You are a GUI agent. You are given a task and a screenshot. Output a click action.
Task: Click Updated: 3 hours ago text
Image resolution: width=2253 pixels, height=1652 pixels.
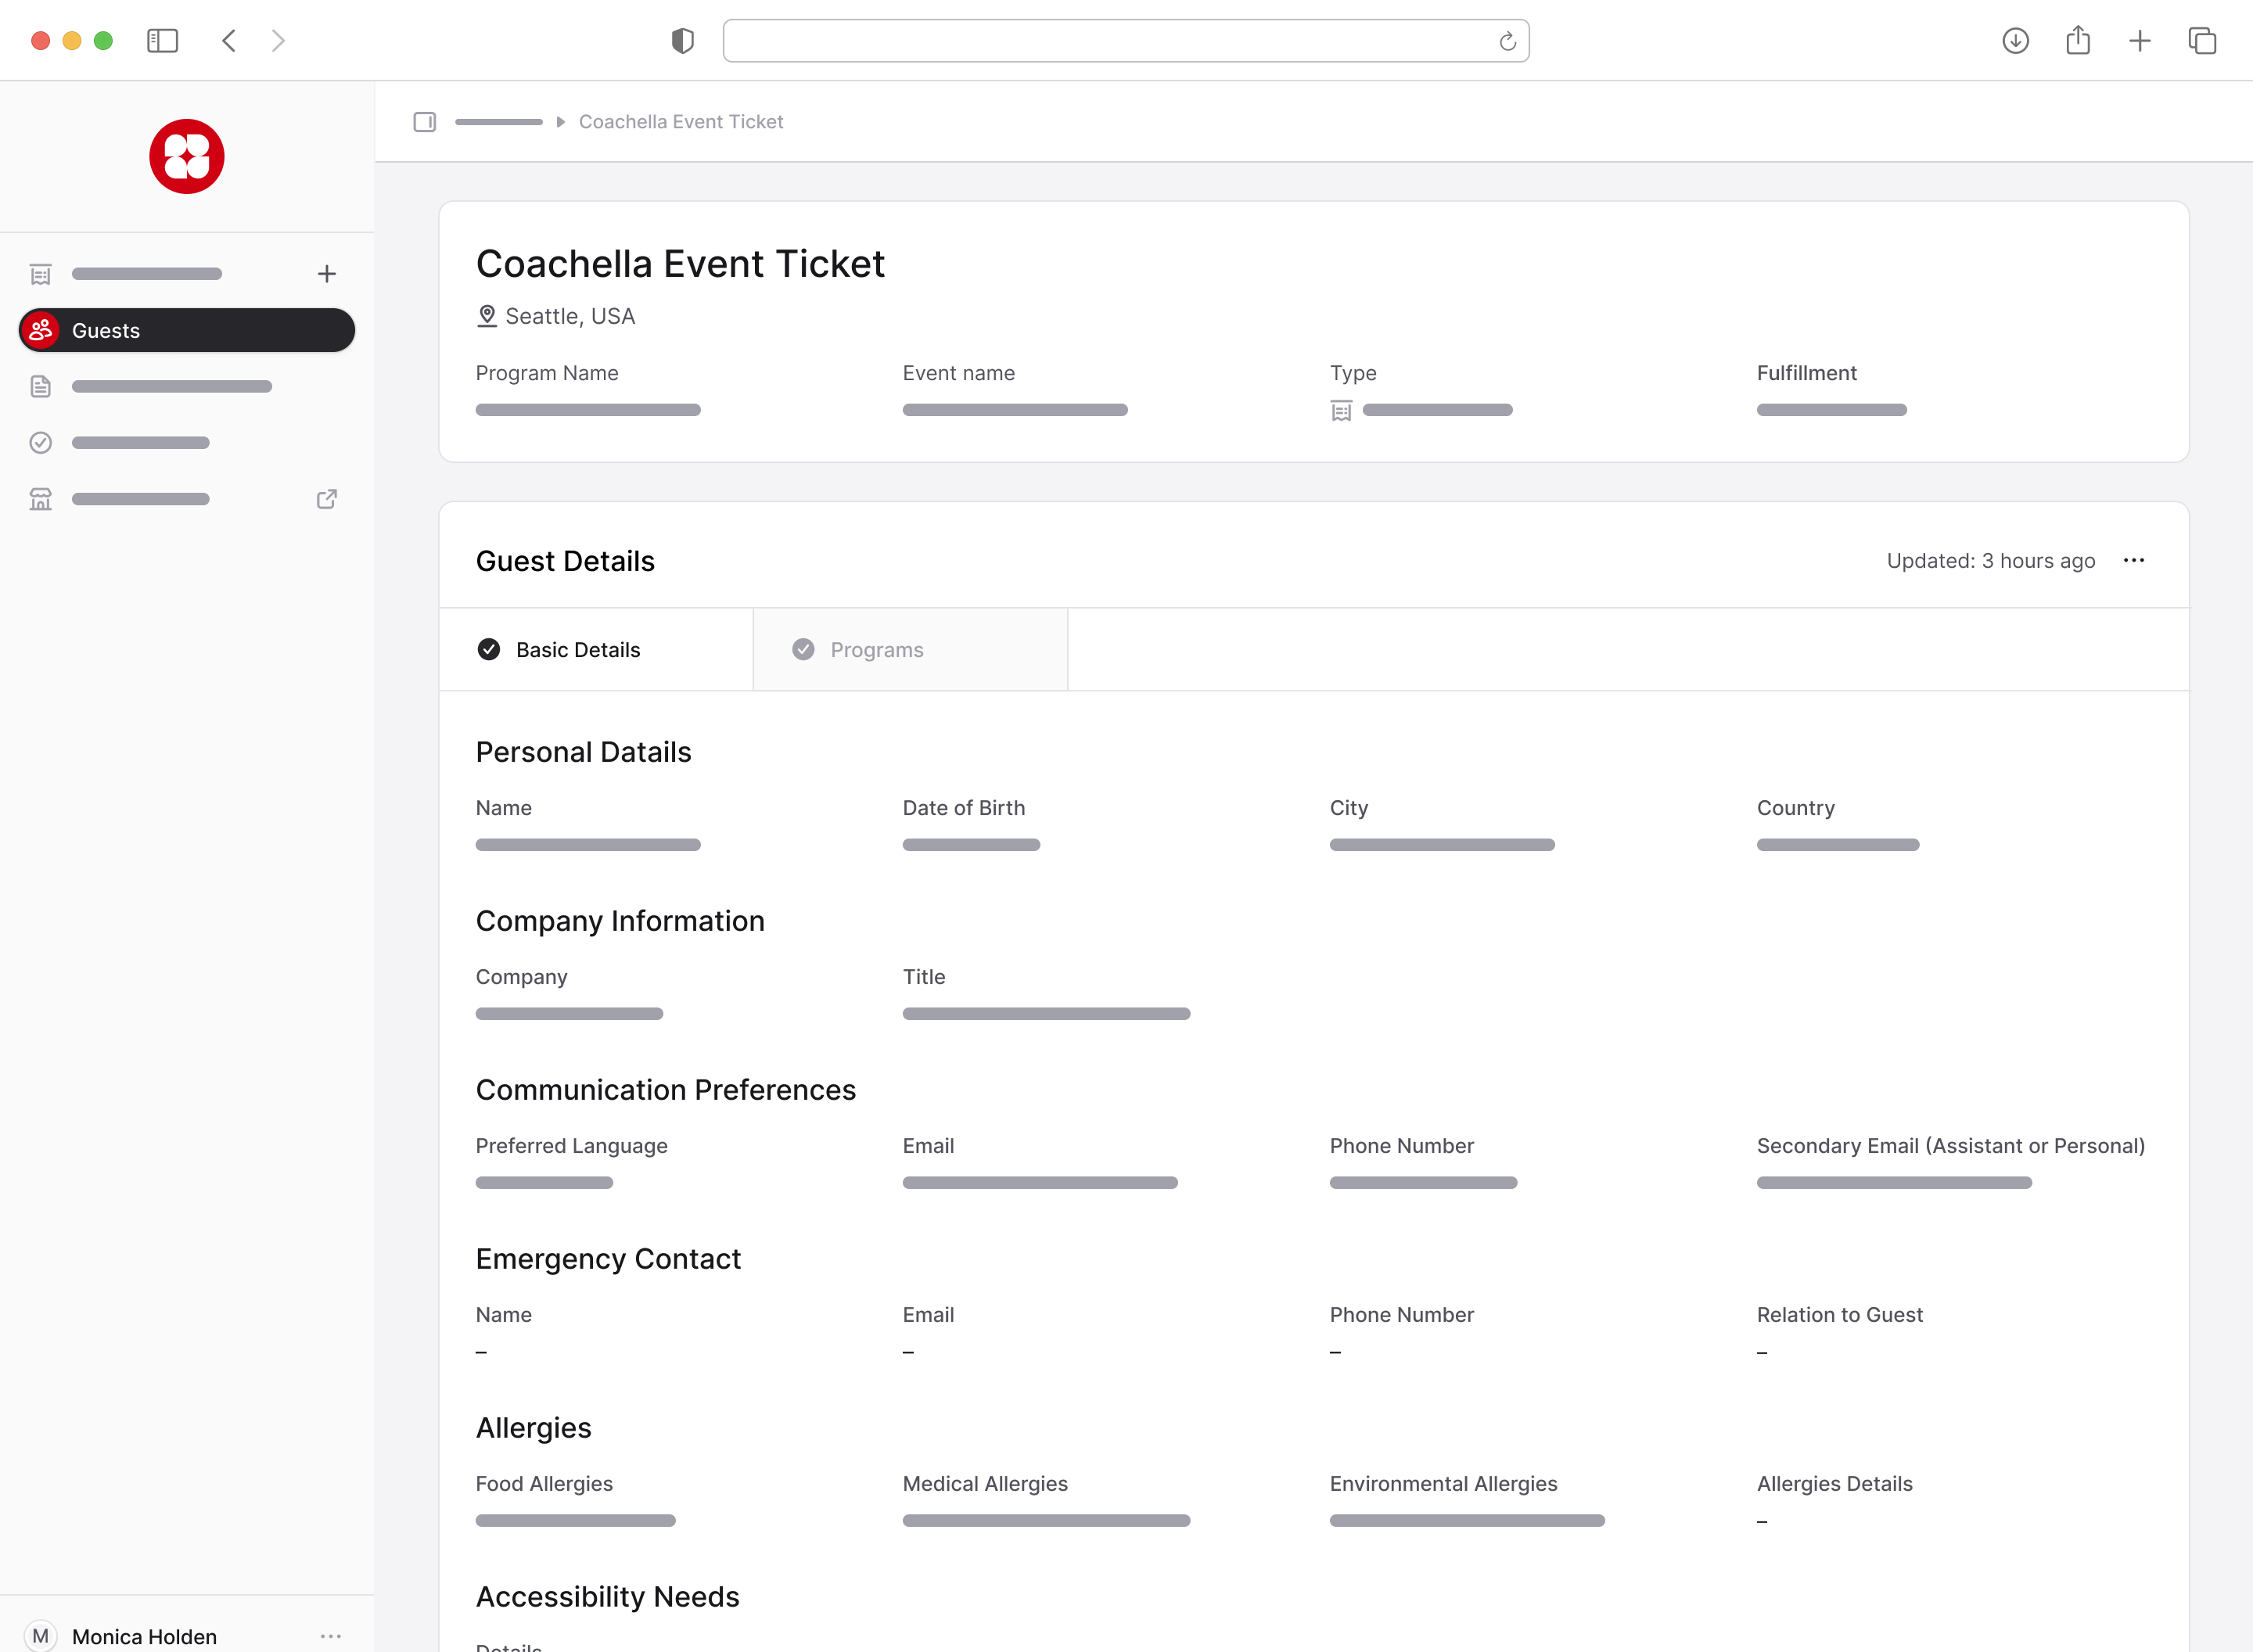[1990, 561]
